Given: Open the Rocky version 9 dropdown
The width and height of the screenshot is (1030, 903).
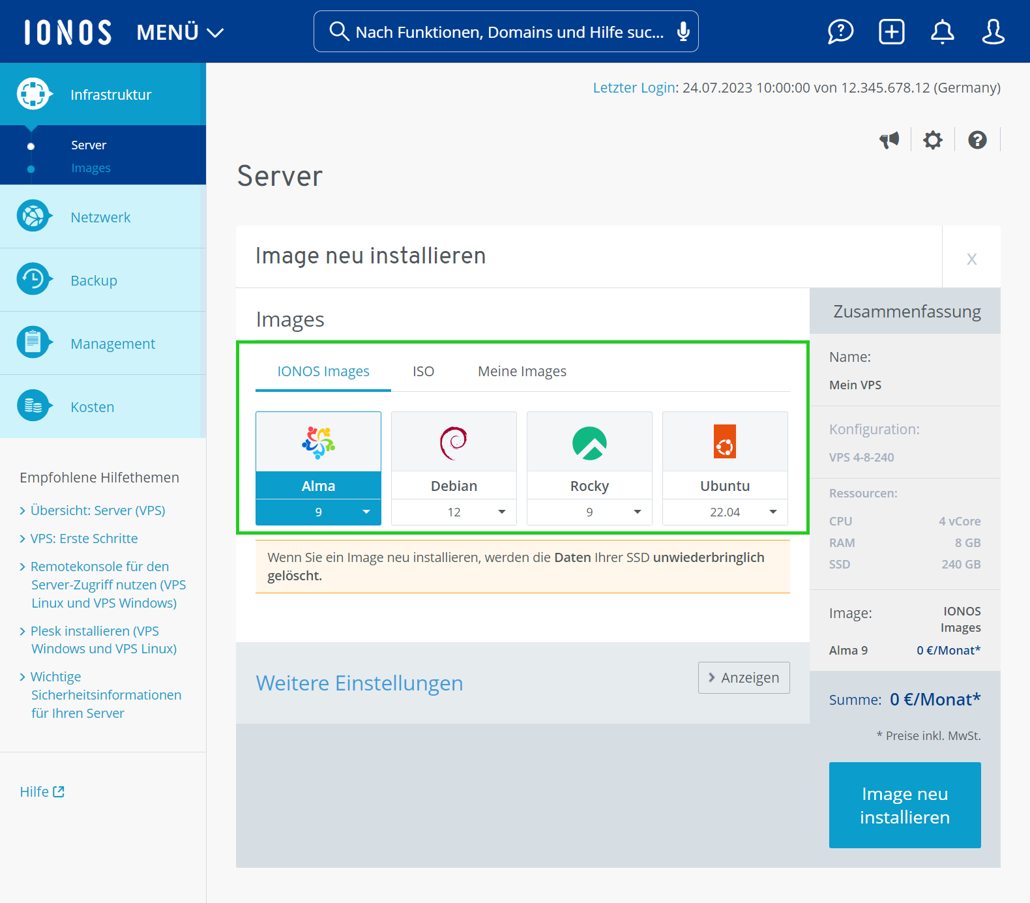Looking at the screenshot, I should point(589,512).
